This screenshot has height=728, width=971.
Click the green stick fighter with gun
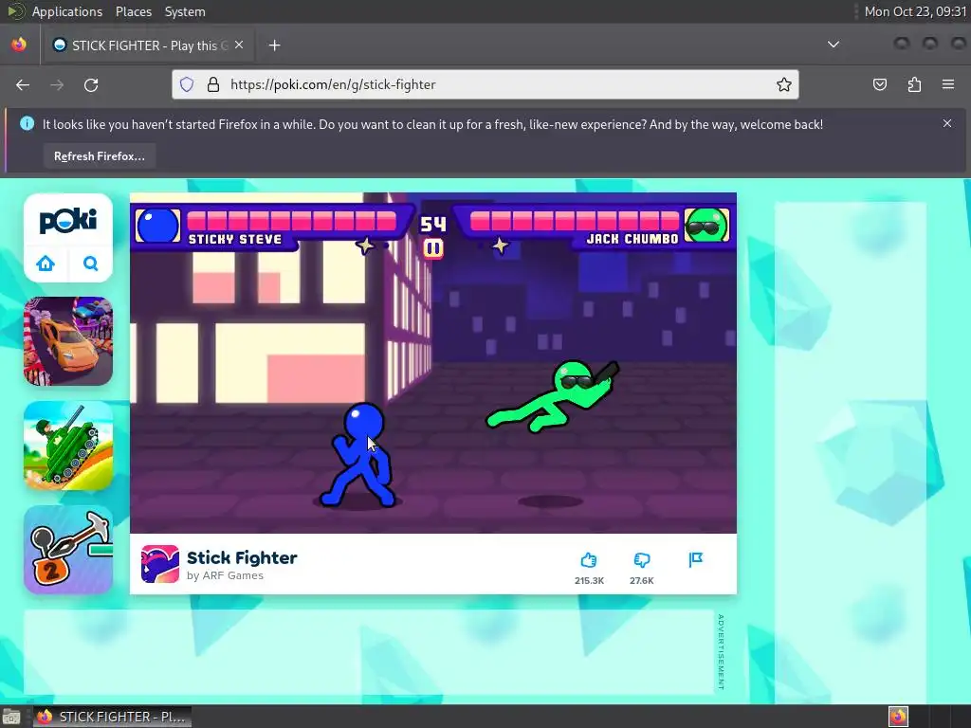tap(553, 396)
